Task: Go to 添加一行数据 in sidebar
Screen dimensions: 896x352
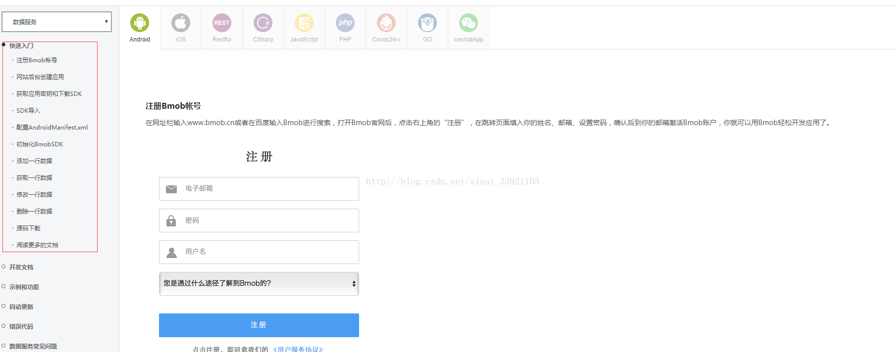Action: click(34, 161)
